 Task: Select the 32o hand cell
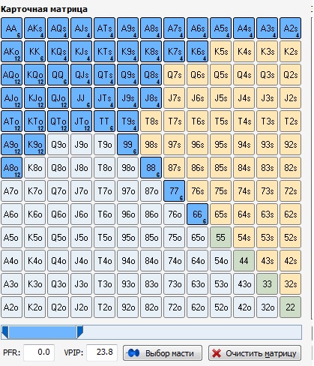coord(267,307)
